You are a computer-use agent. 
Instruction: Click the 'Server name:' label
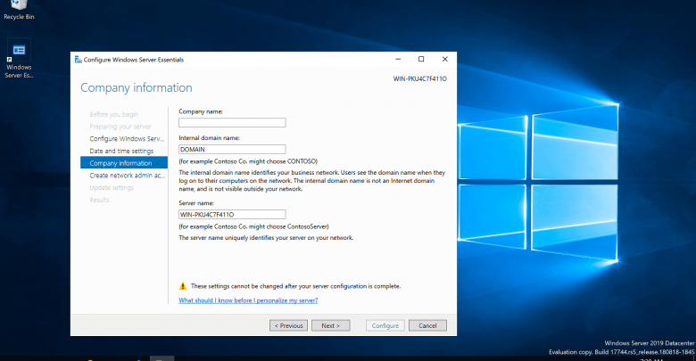(196, 203)
